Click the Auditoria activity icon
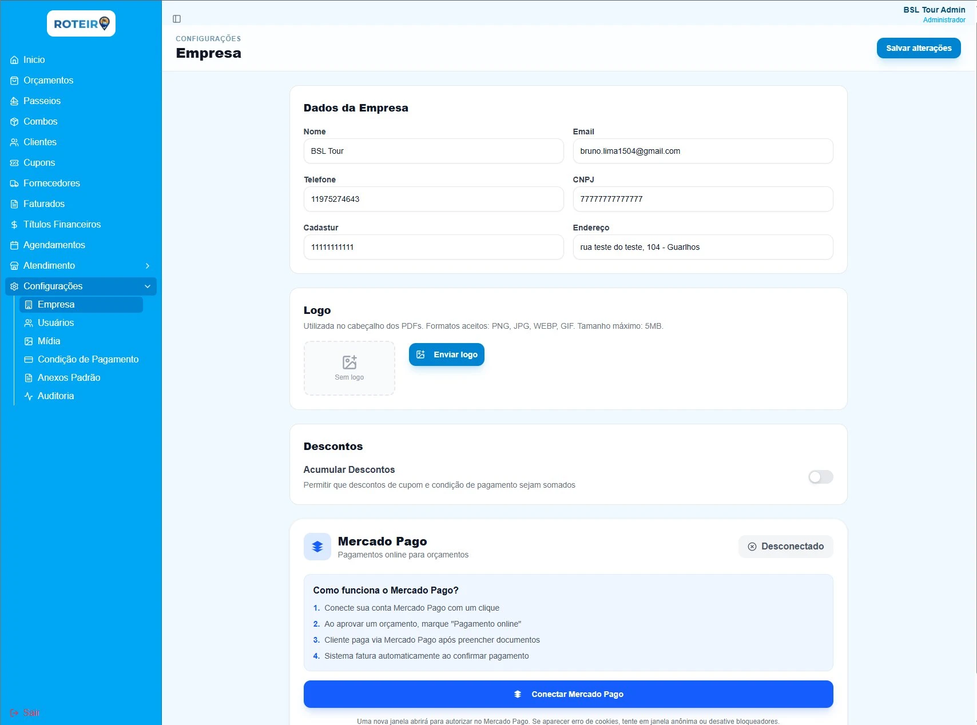The height and width of the screenshot is (725, 977). [x=29, y=396]
